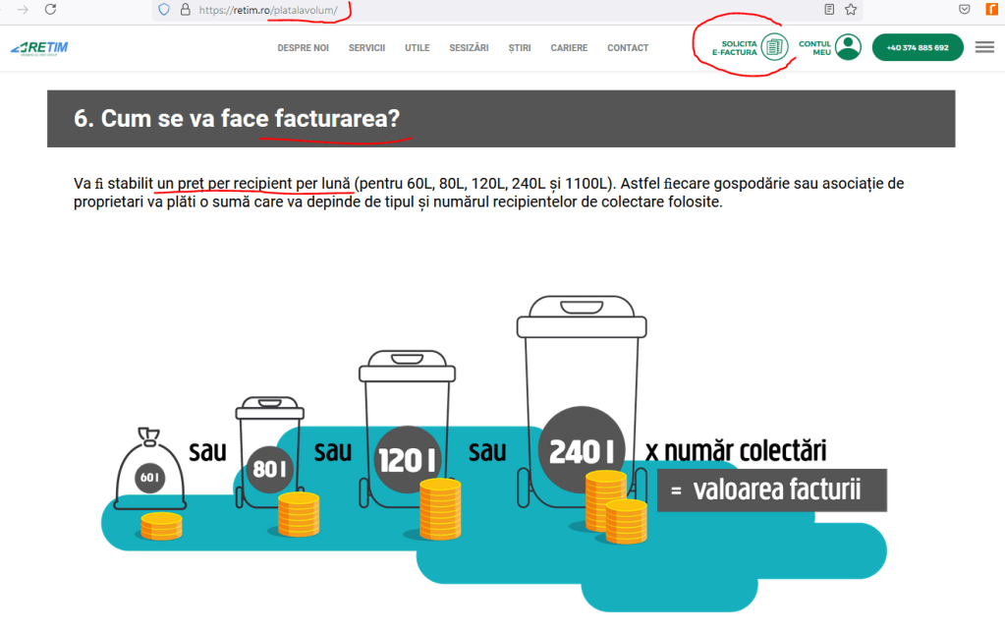Click the orange extension icon in toolbar
The width and height of the screenshot is (1005, 633).
tap(991, 9)
